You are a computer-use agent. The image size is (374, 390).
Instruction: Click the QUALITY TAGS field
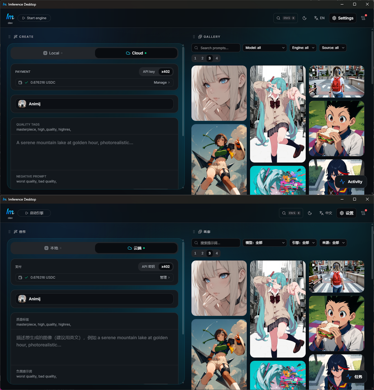click(94, 127)
